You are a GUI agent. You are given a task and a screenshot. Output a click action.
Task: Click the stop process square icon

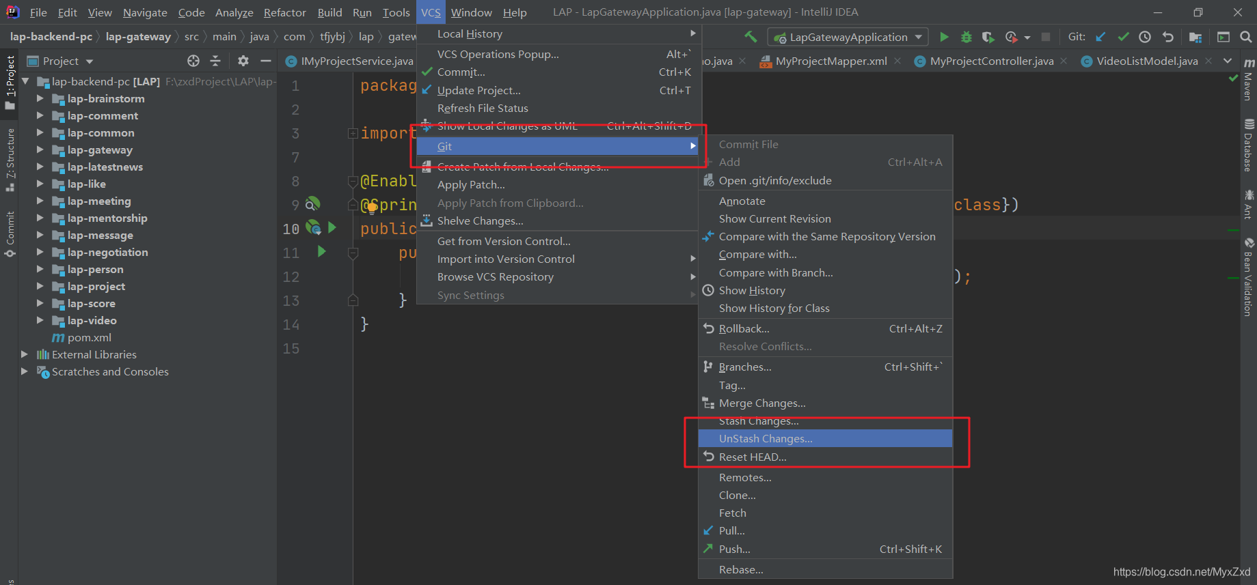[x=1045, y=37]
